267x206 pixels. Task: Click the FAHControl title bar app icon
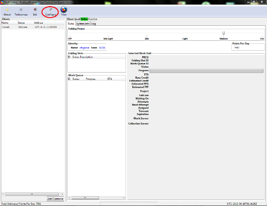[x=2, y=3]
